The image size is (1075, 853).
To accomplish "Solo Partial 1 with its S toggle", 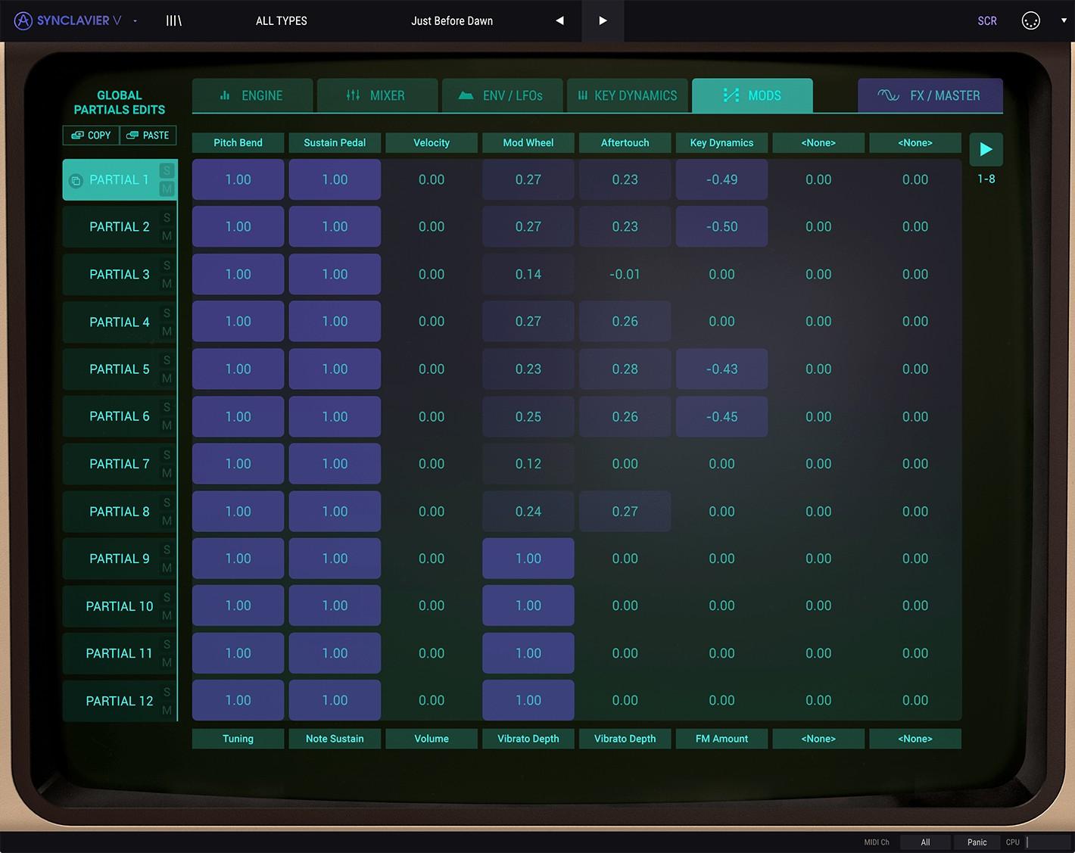I will click(167, 171).
